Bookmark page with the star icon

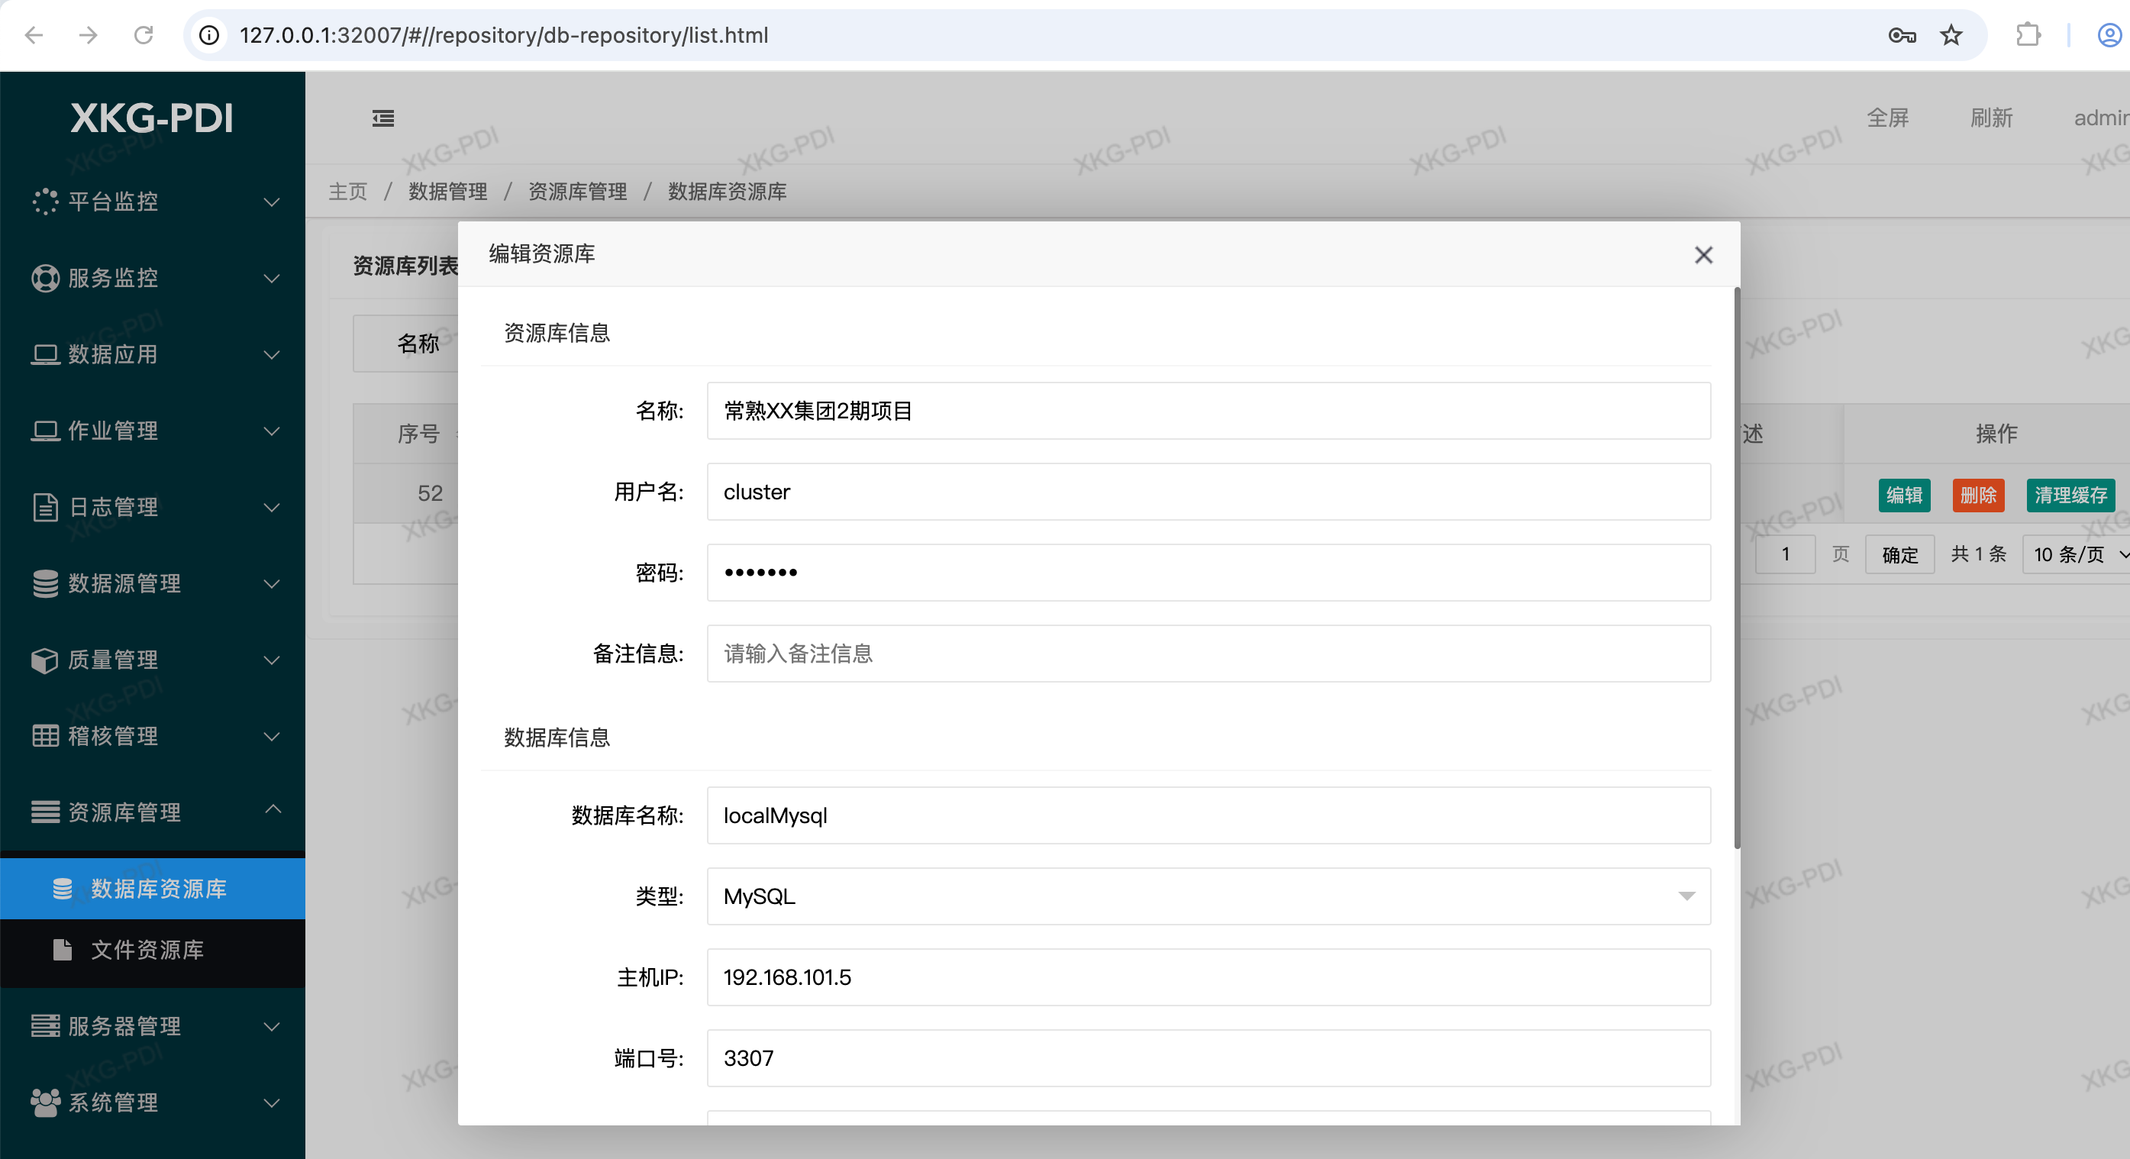click(x=1951, y=36)
